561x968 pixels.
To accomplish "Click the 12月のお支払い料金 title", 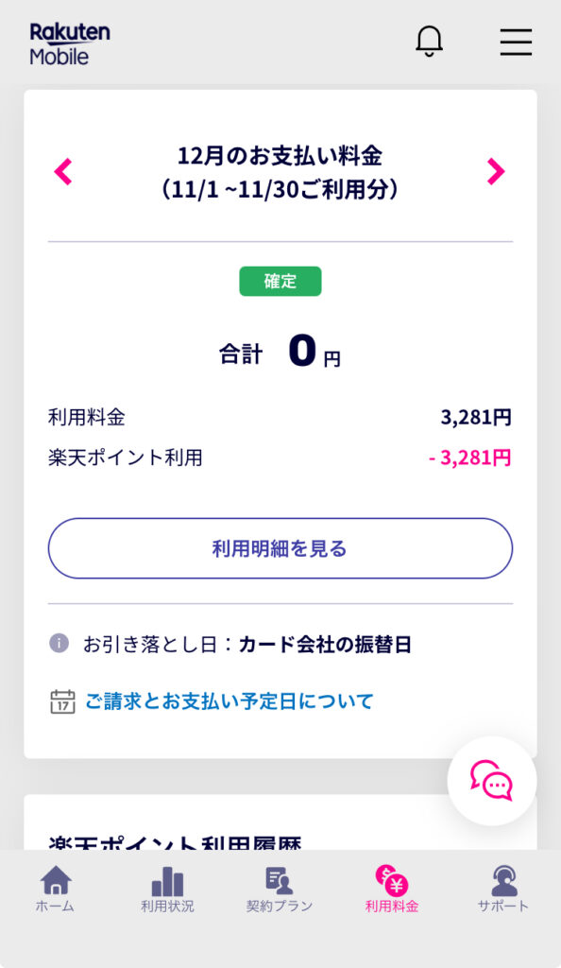I will pyautogui.click(x=280, y=156).
